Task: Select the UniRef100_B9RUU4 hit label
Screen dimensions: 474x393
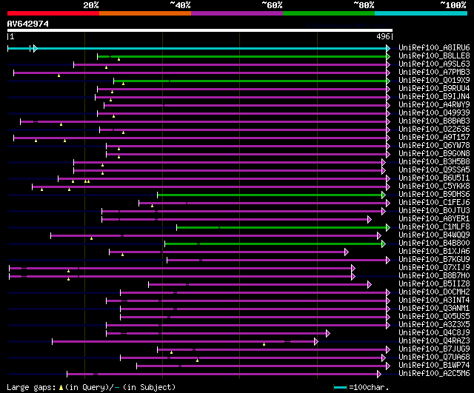Action: pos(434,89)
